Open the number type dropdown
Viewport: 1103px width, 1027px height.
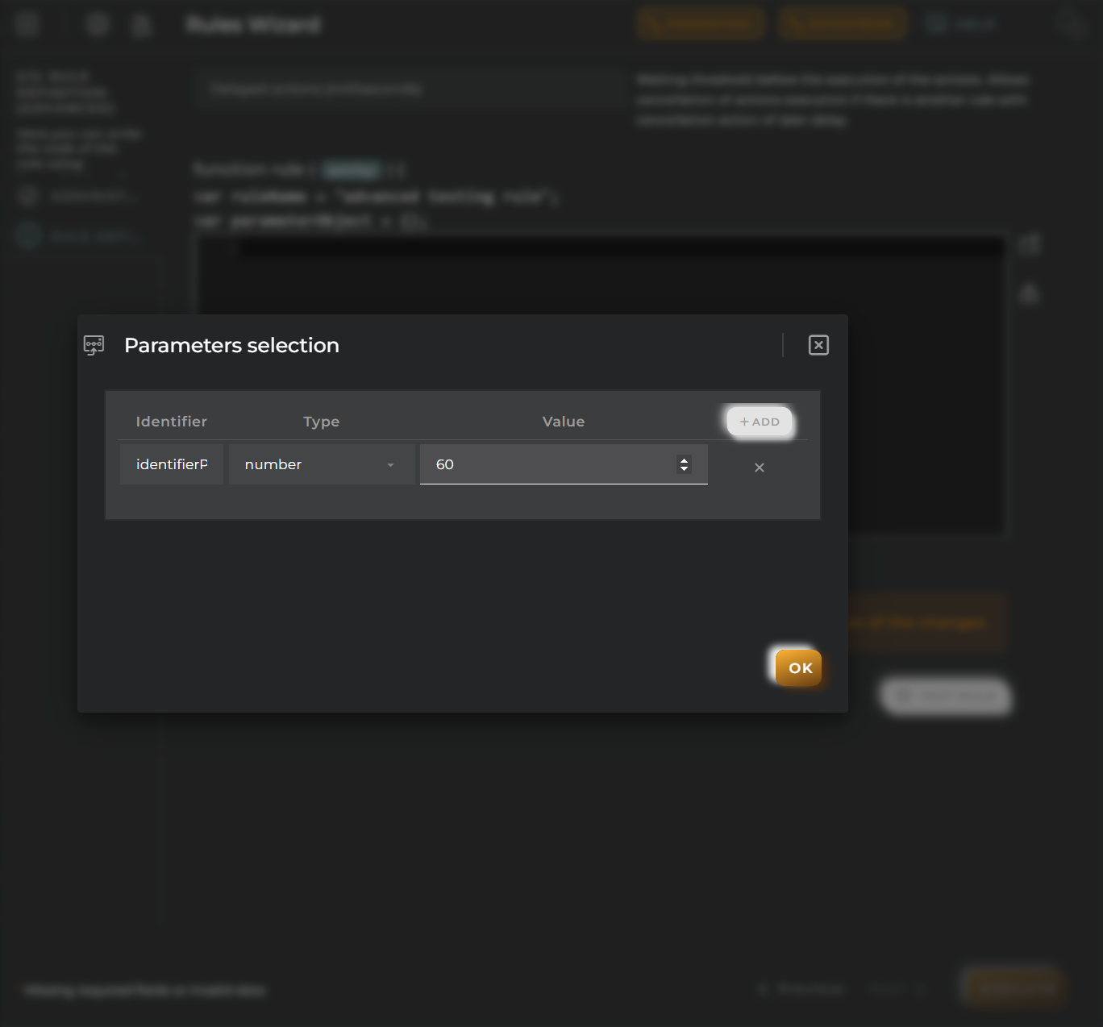pos(322,464)
